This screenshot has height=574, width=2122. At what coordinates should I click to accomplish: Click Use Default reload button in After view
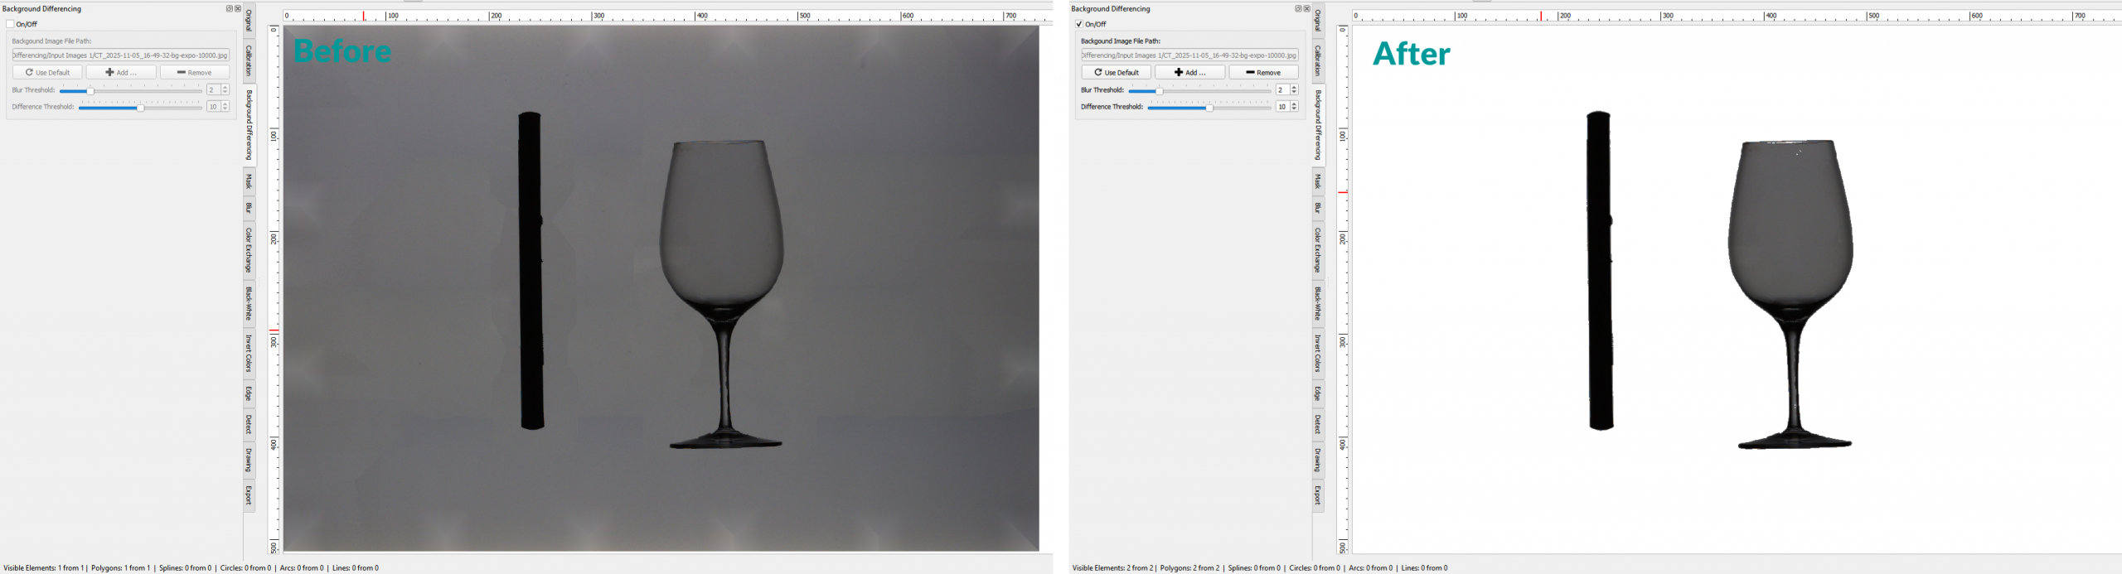tap(1116, 73)
